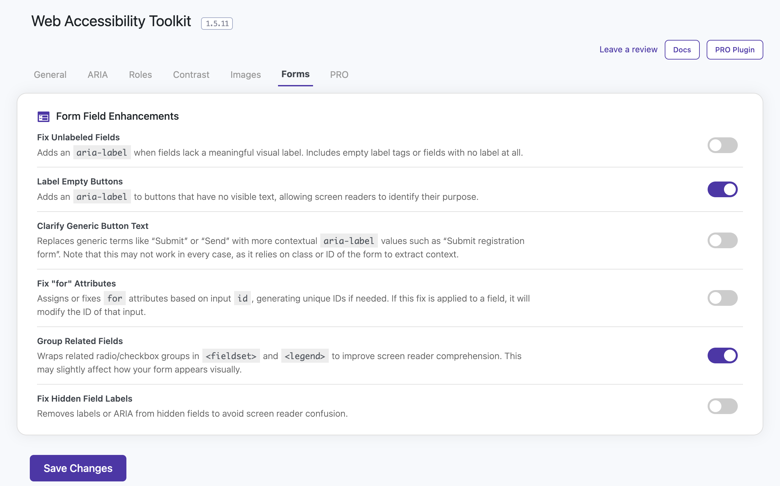Click the Web Accessibility Toolkit title

pos(111,21)
